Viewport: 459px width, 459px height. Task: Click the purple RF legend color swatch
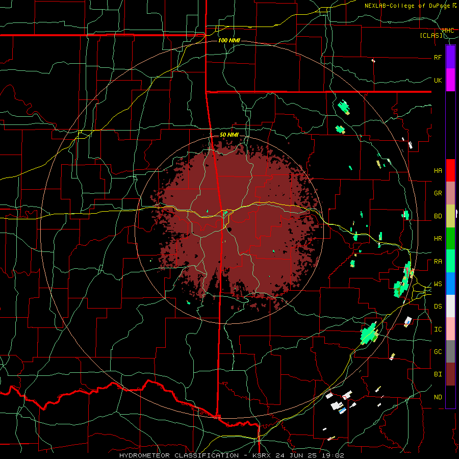450,57
